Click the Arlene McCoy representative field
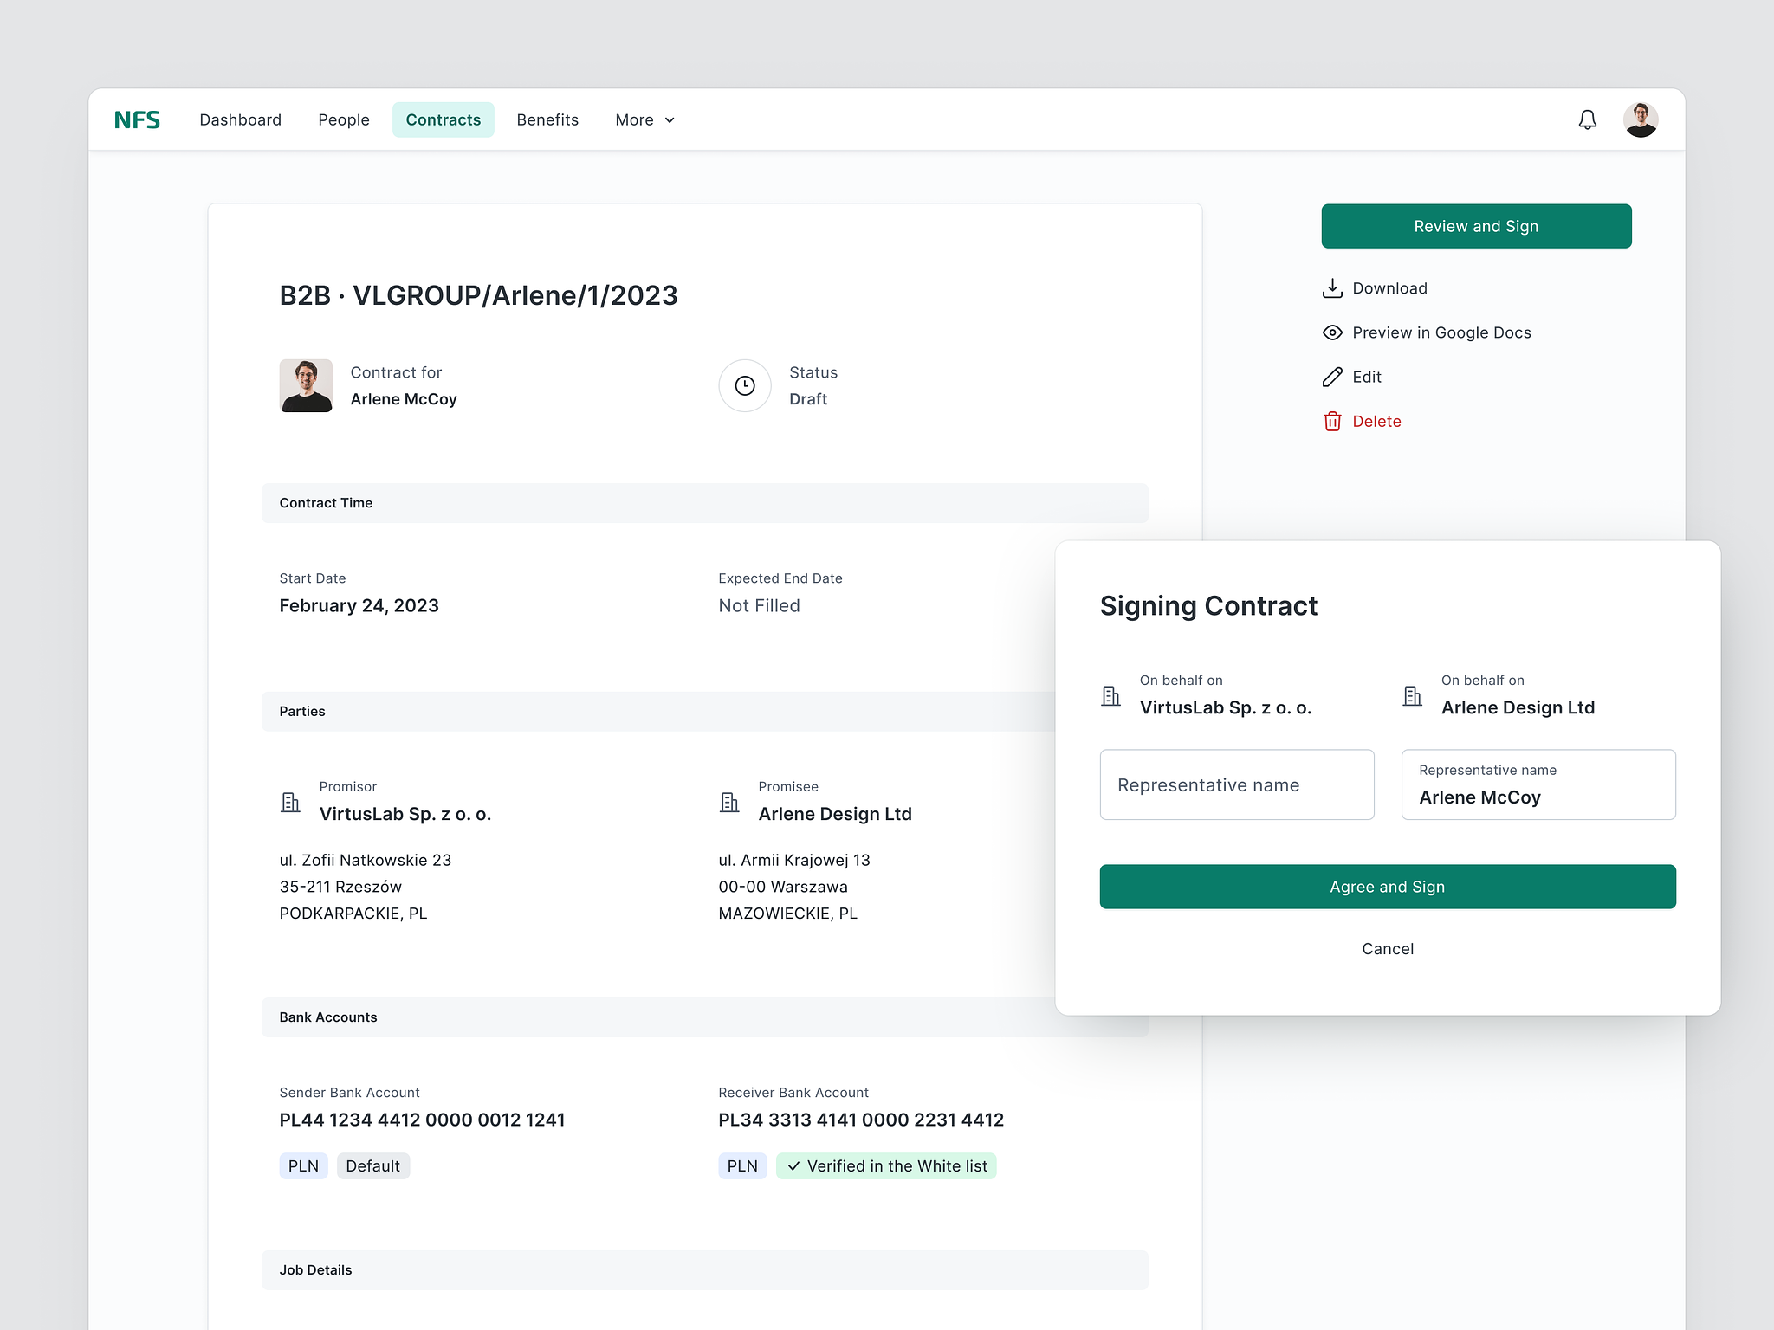The image size is (1774, 1330). point(1538,784)
